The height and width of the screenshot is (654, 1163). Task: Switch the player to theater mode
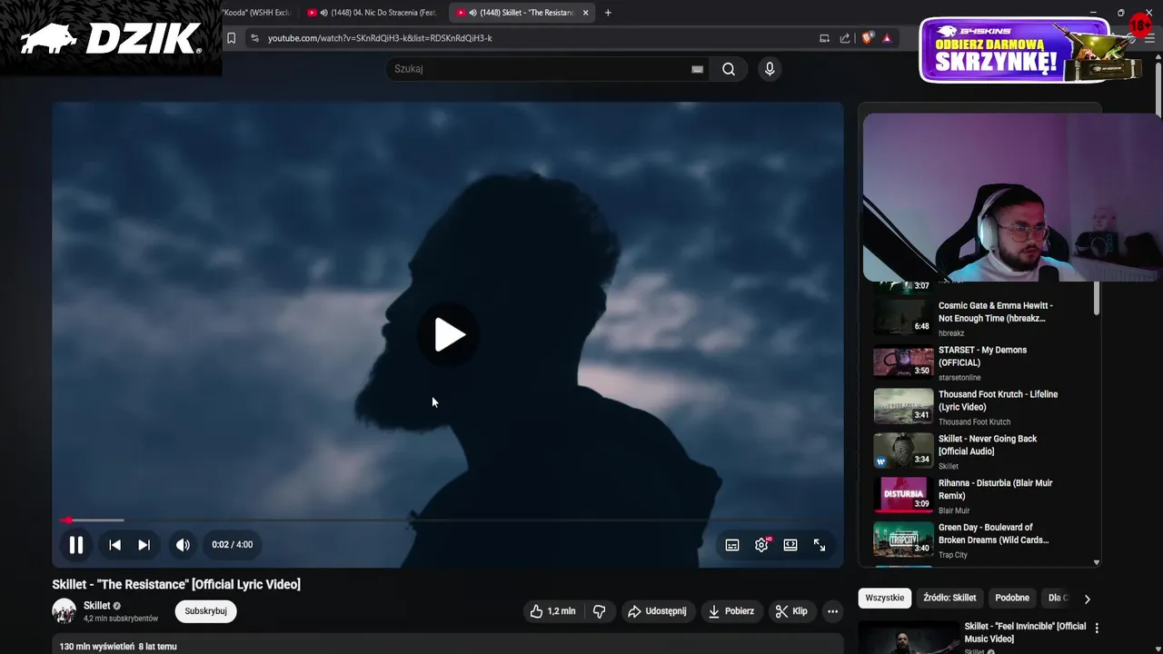(790, 545)
